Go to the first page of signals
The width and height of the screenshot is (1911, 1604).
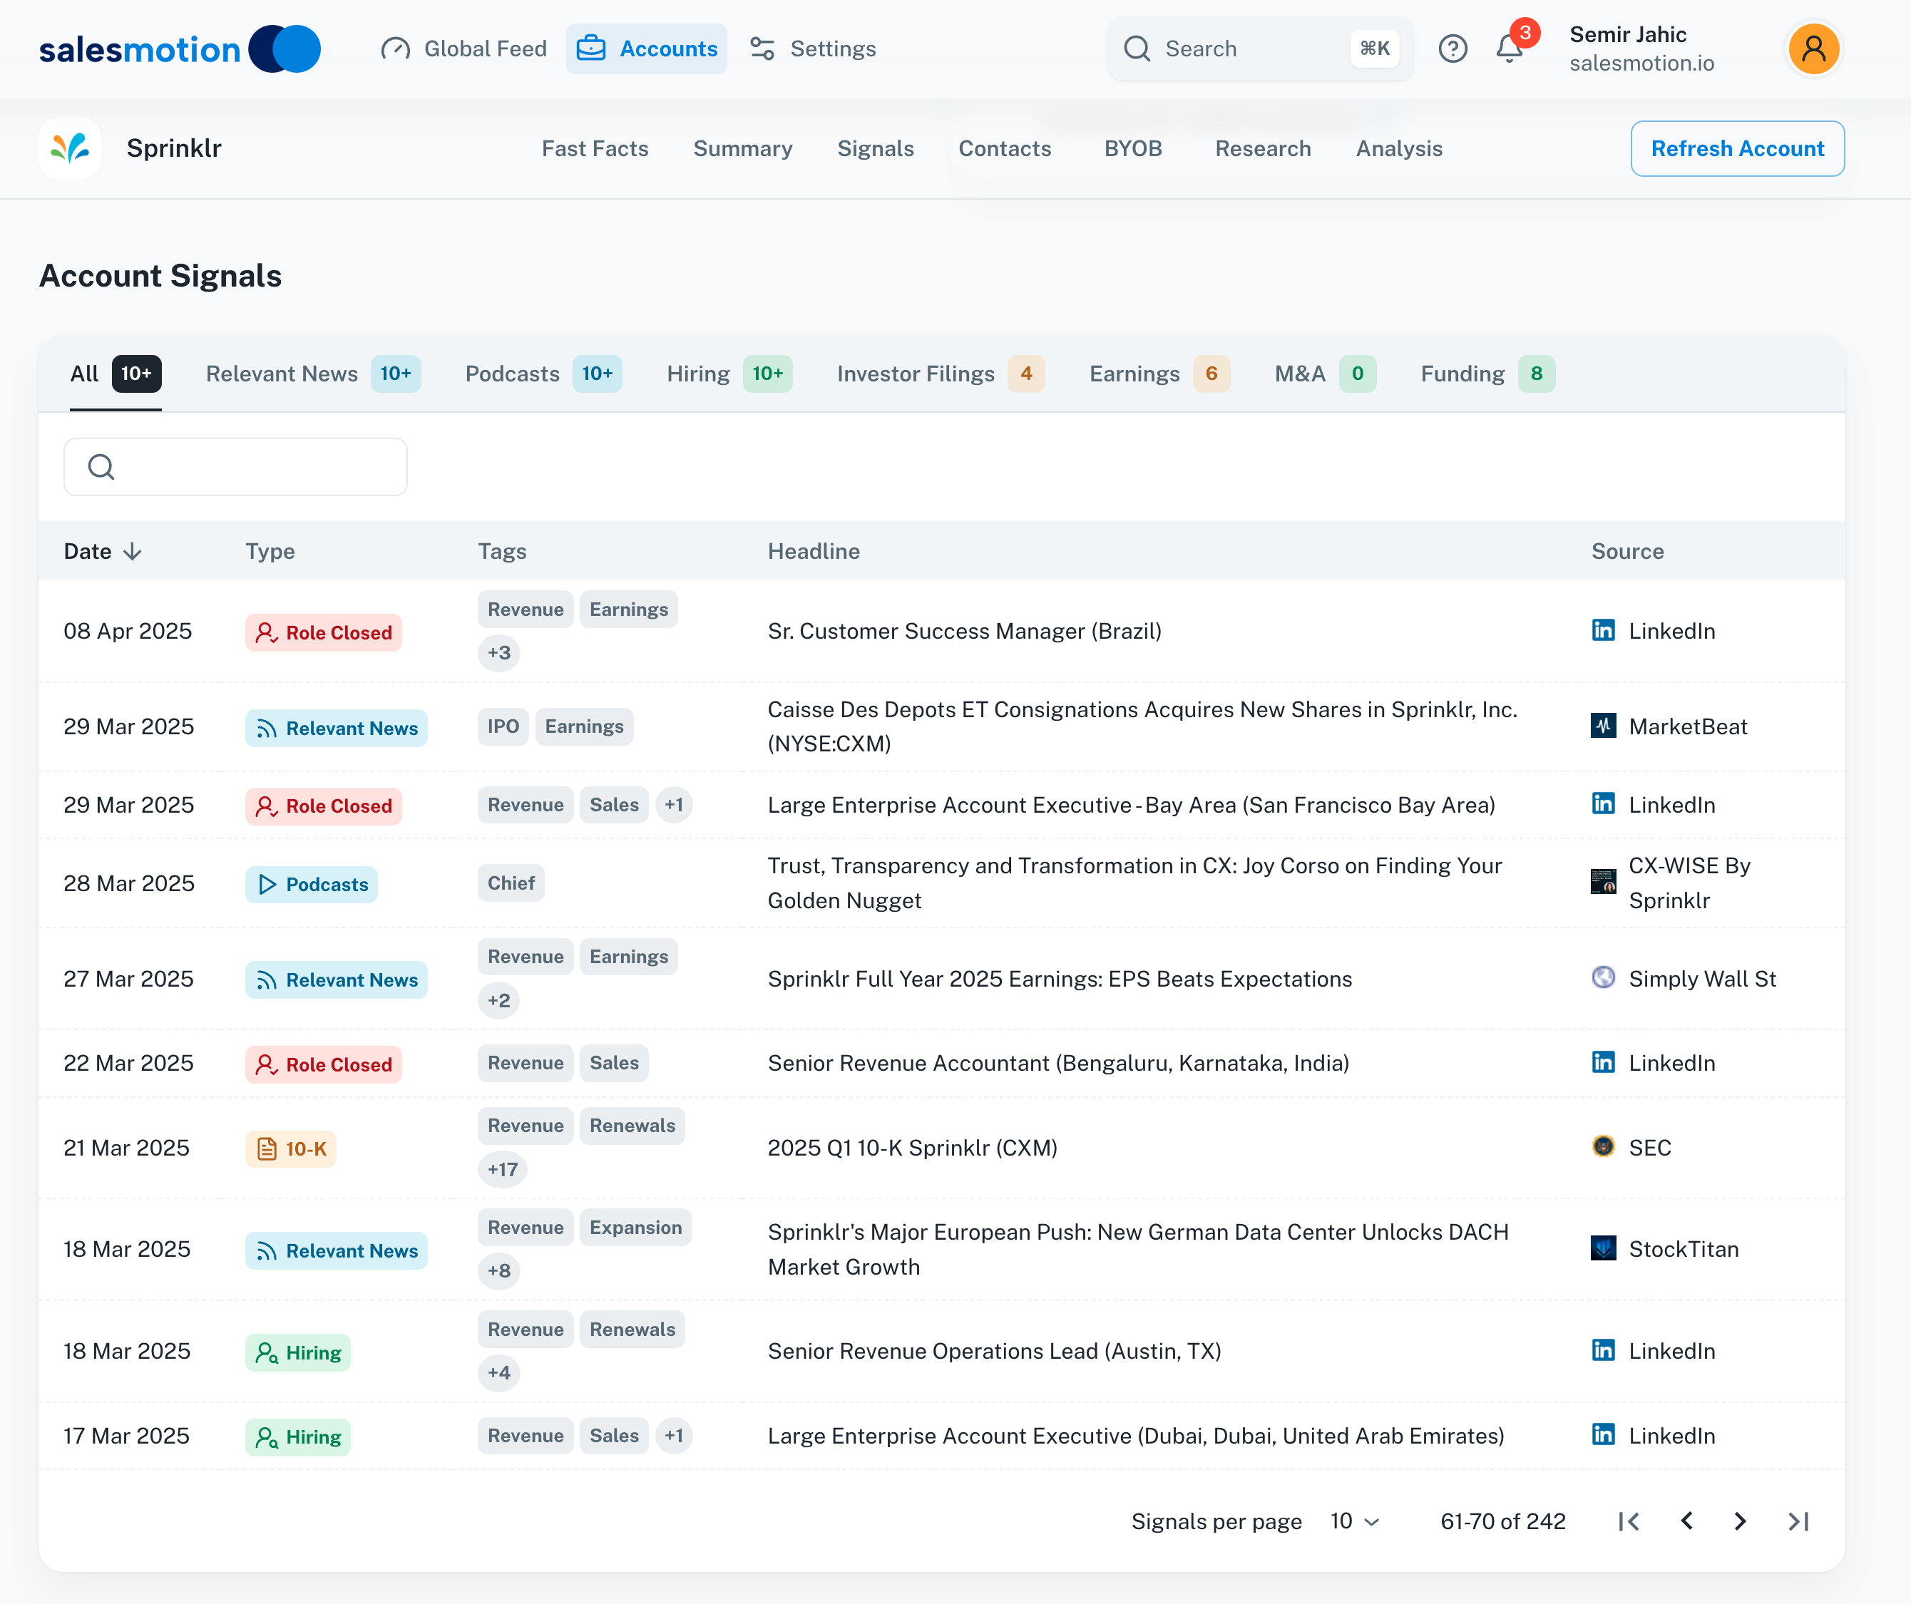1629,1521
